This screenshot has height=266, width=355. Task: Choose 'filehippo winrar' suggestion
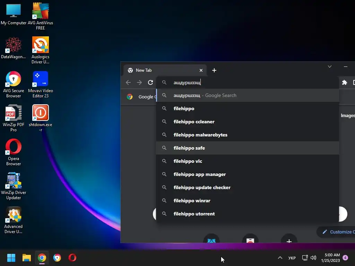(248, 201)
